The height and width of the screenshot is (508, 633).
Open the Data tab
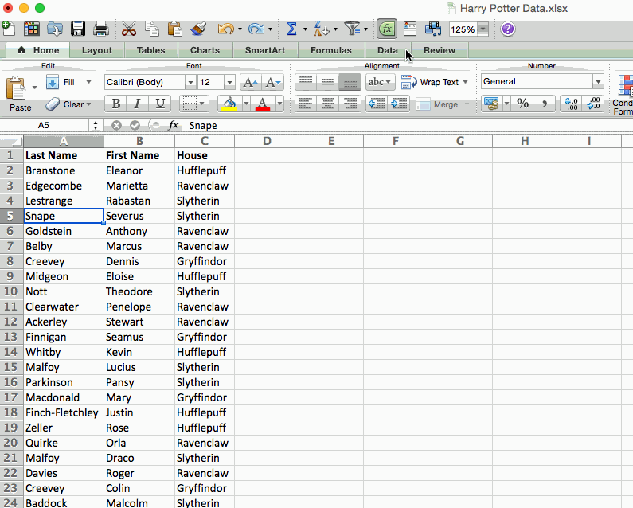click(x=388, y=50)
